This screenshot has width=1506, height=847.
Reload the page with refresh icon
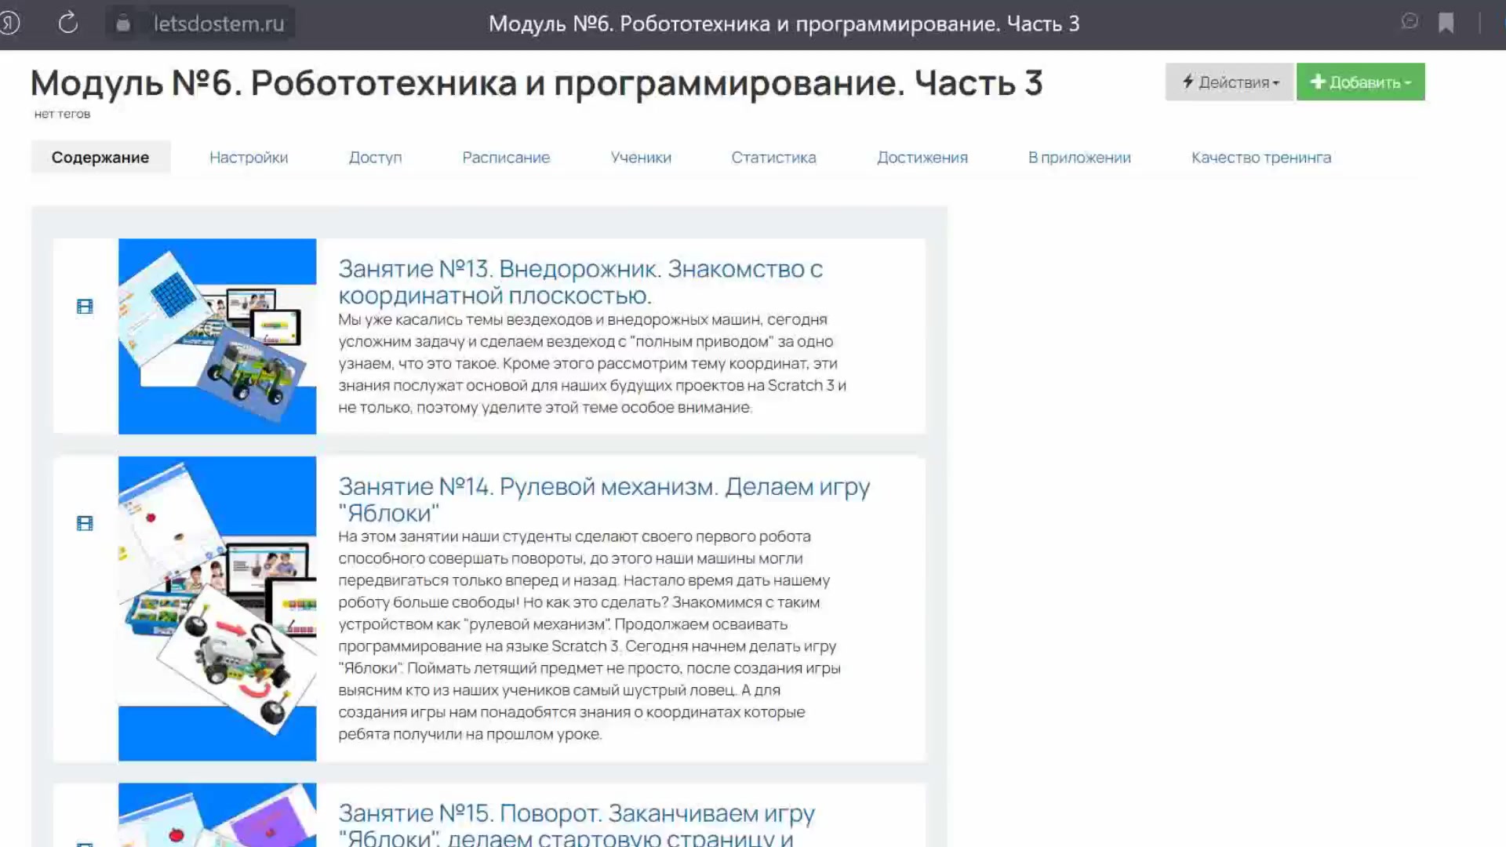tap(68, 23)
